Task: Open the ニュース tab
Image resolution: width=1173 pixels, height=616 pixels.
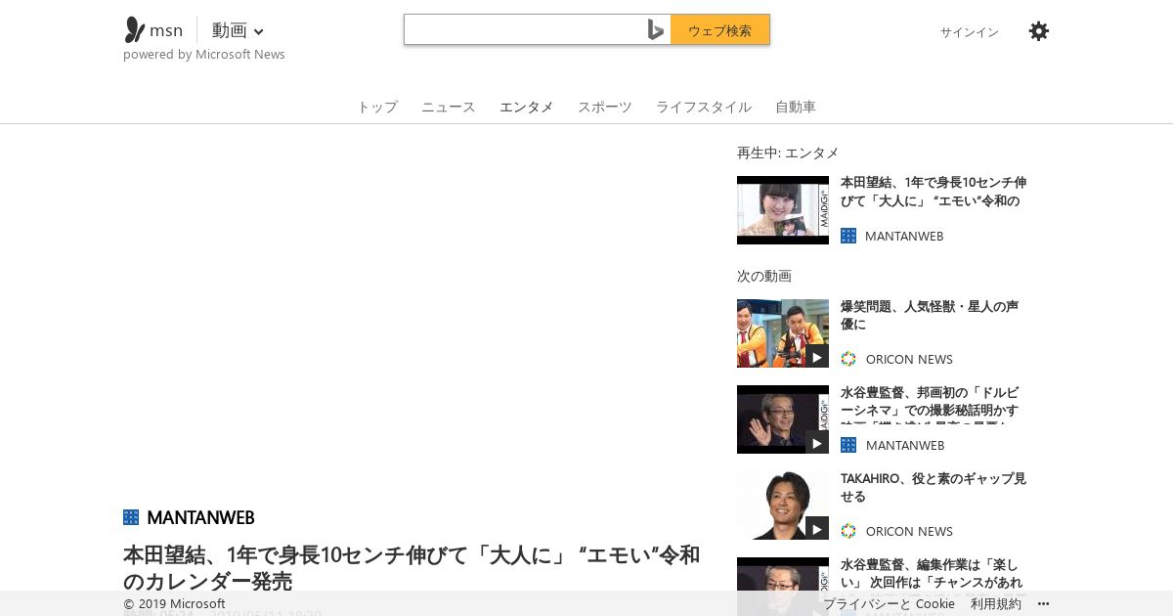Action: [449, 107]
